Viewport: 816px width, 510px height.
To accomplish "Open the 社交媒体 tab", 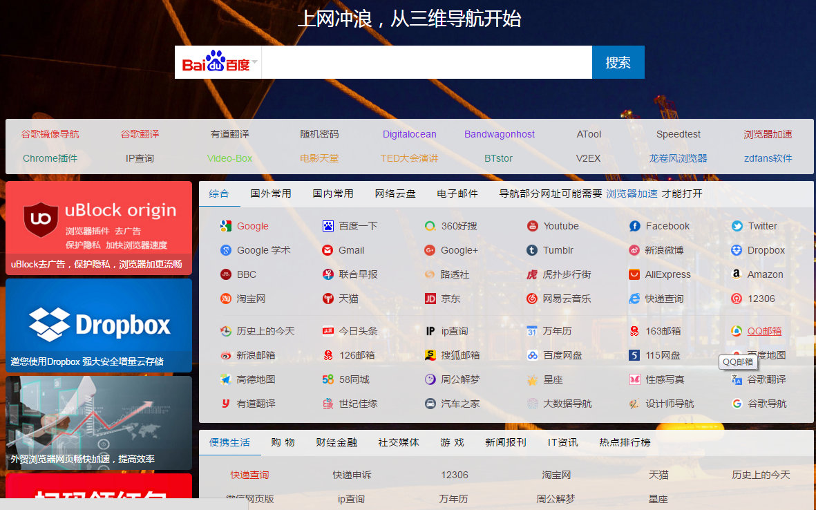I will point(399,442).
